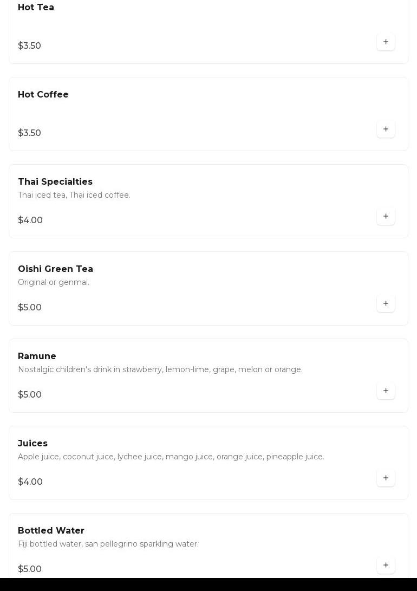Click plus icon for Thai Specialties
Viewport: 417px width, 591px height.
[386, 216]
